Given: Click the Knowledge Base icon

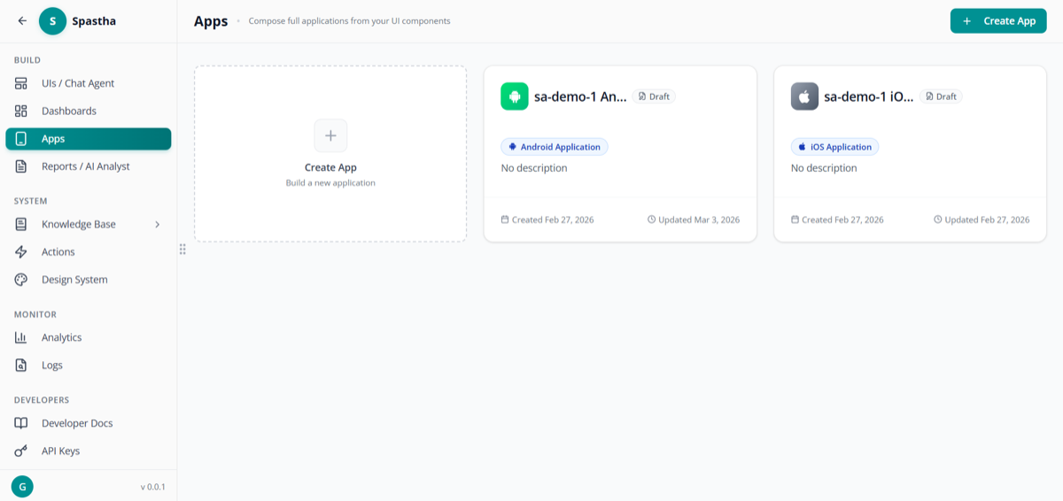Looking at the screenshot, I should (x=21, y=224).
